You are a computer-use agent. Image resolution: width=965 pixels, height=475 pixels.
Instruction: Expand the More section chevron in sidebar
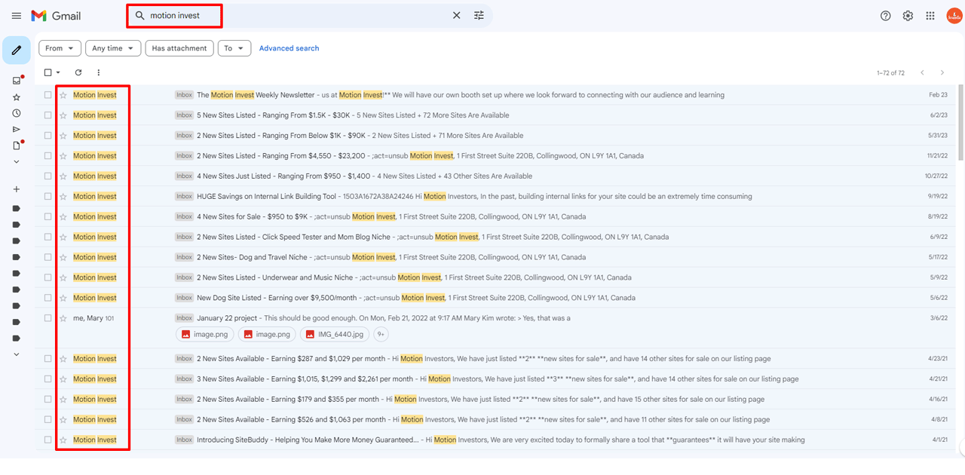(x=17, y=161)
